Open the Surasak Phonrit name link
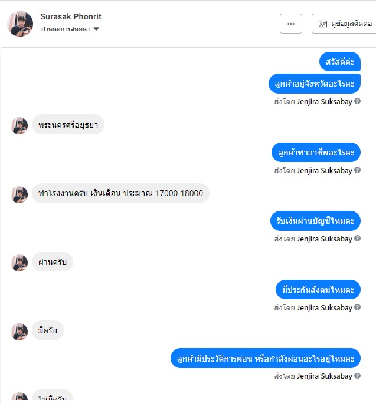The image size is (376, 404). coord(71,16)
